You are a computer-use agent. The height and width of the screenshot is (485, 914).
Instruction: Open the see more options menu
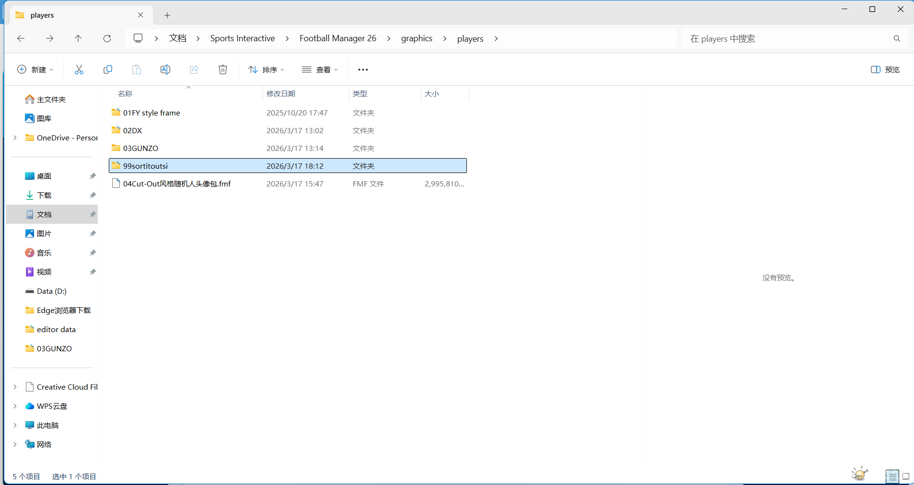363,69
